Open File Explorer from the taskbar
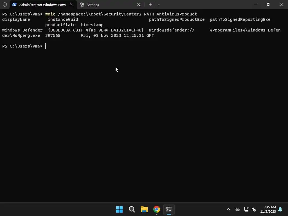This screenshot has width=288, height=216. pyautogui.click(x=144, y=209)
